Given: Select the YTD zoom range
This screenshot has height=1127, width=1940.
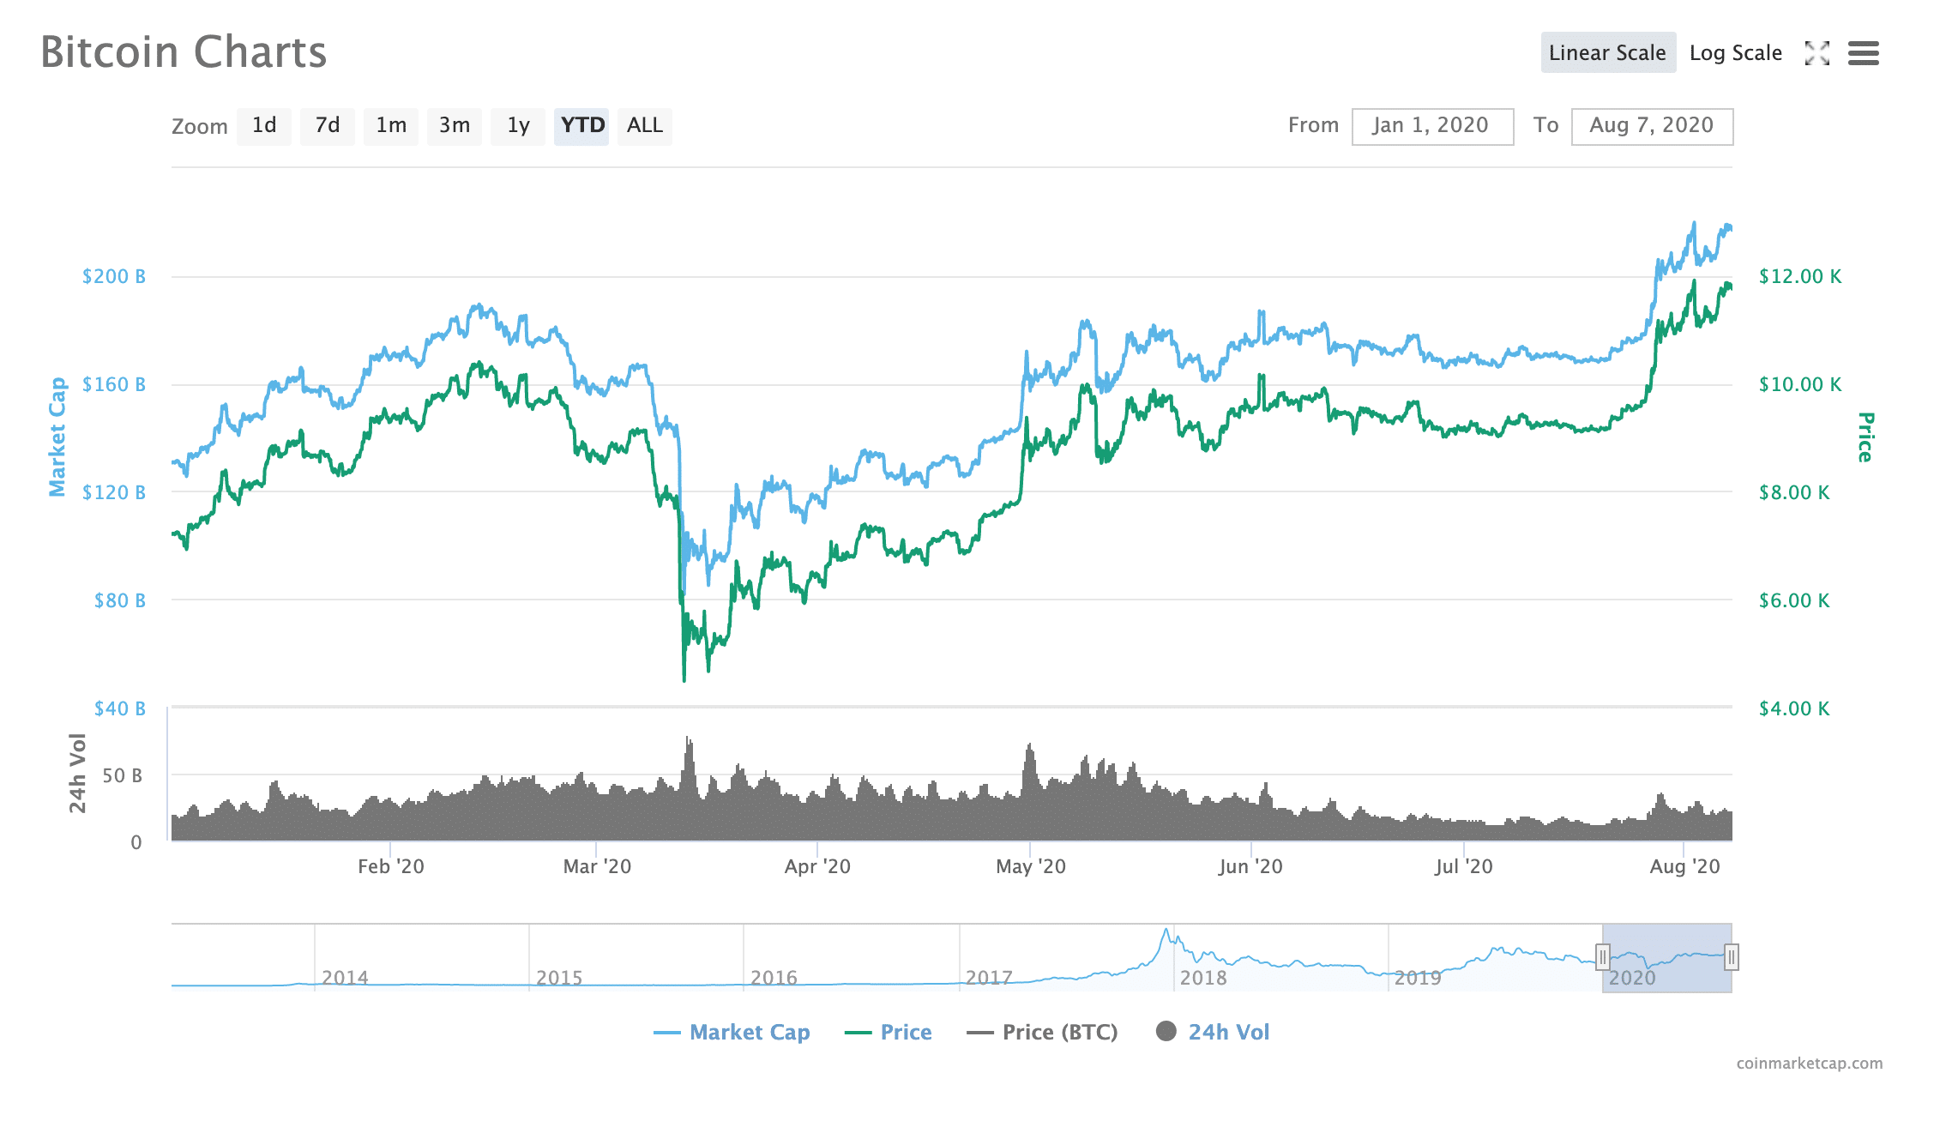Looking at the screenshot, I should pos(581,126).
